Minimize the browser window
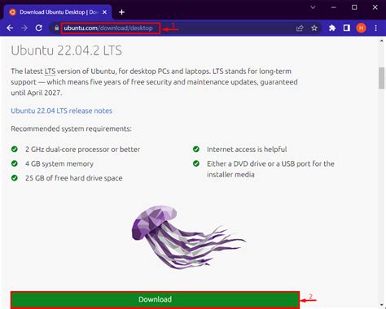Viewport: 386px width, 309px height. click(334, 7)
